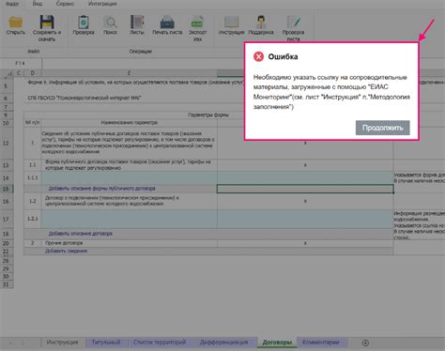Viewport: 445px width, 351px height.
Task: Select the selected empty cell in row 15
Action: [x=305, y=189]
